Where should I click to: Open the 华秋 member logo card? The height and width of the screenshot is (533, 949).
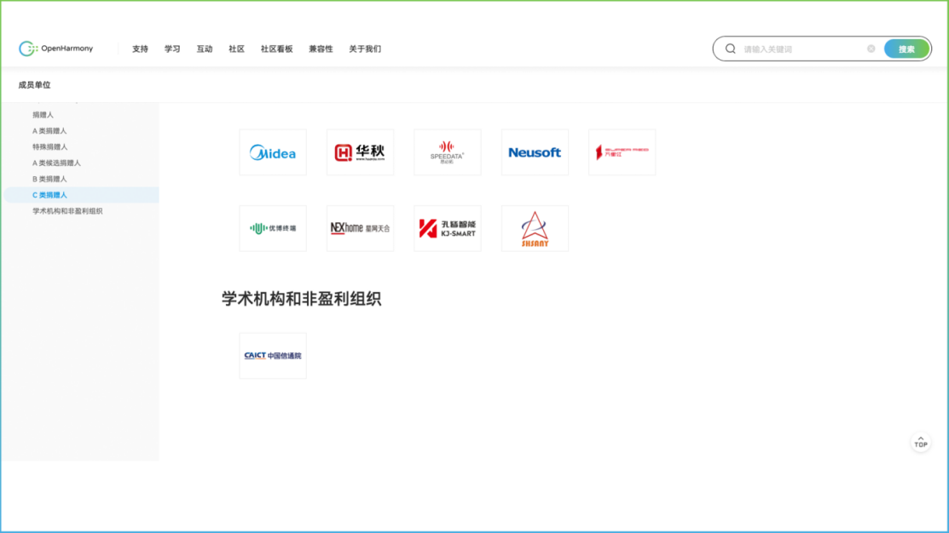pos(360,152)
